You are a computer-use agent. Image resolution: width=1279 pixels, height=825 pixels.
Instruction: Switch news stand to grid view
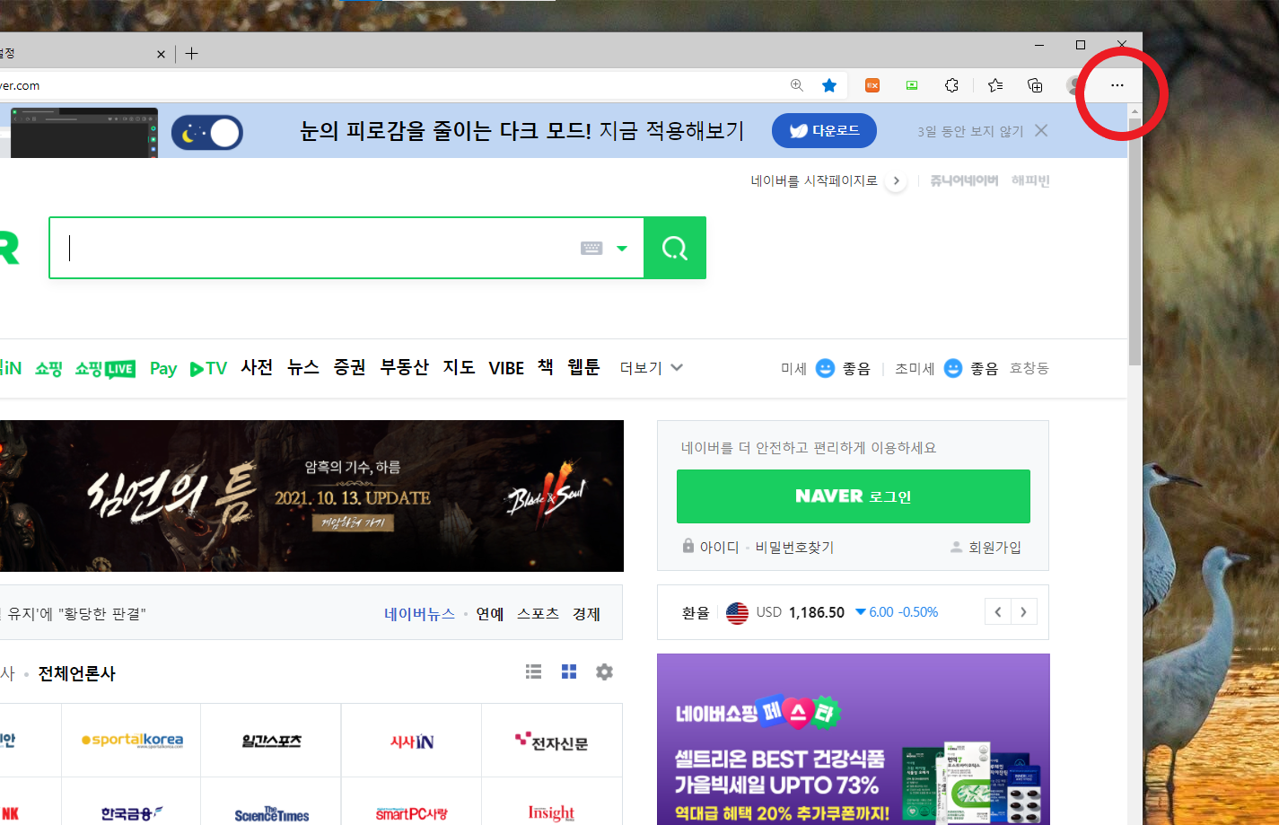click(x=569, y=671)
